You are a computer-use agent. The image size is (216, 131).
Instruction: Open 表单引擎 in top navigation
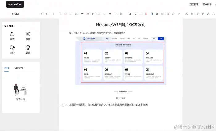tap(207, 4)
